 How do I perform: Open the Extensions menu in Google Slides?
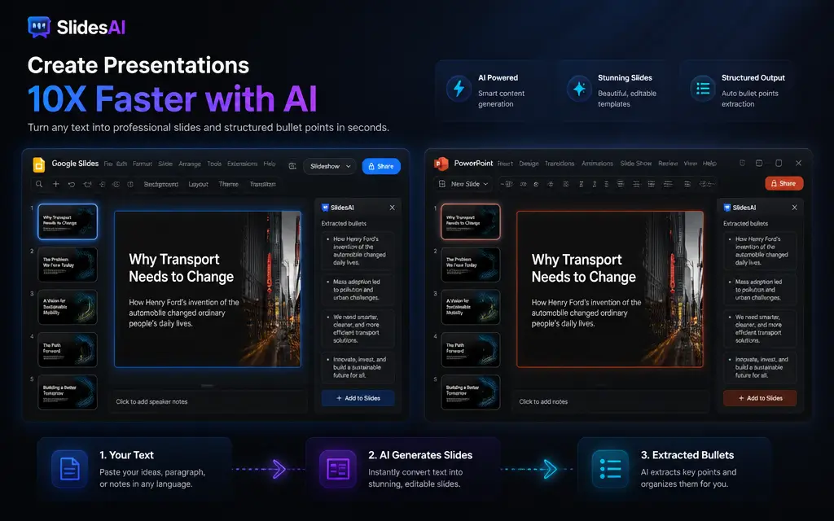tap(242, 164)
